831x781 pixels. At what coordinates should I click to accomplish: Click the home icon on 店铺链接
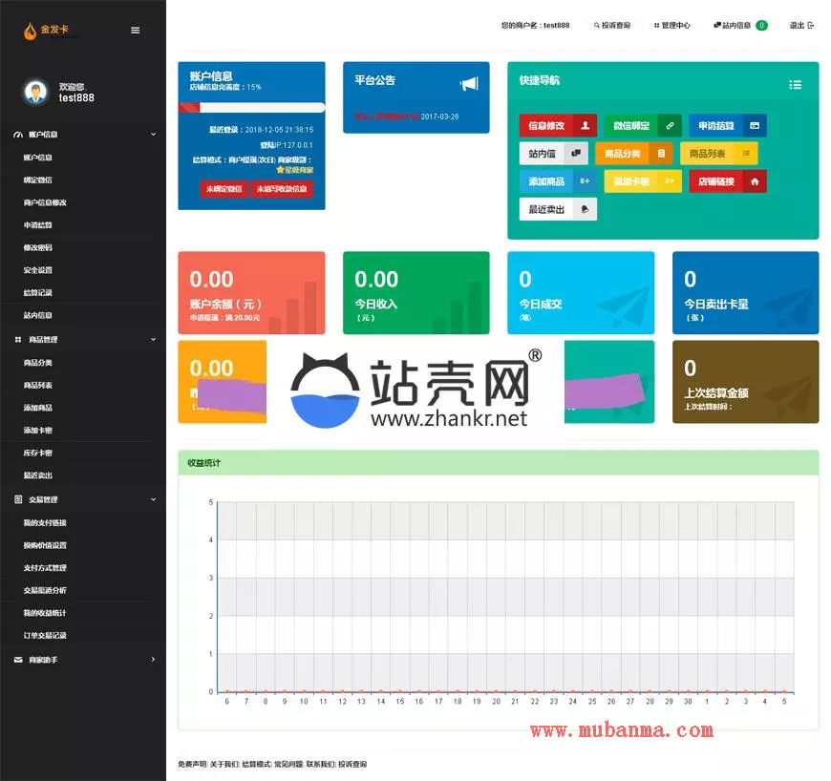[755, 181]
